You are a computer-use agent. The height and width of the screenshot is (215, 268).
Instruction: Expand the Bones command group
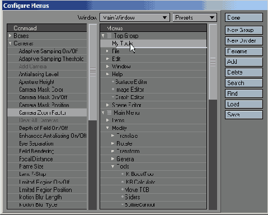pos(10,35)
